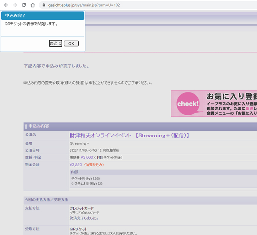Select the 今回の支払方法／受取方法 section header
This screenshot has height=235, width=257.
tap(46, 200)
